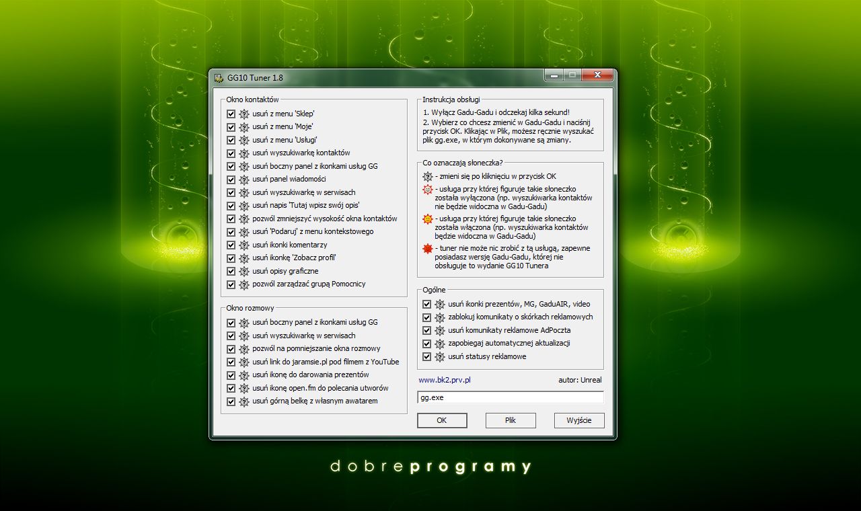Viewport: 861px width, 511px height.
Task: Click the GG10 Tuner title bar icon
Action: click(219, 77)
